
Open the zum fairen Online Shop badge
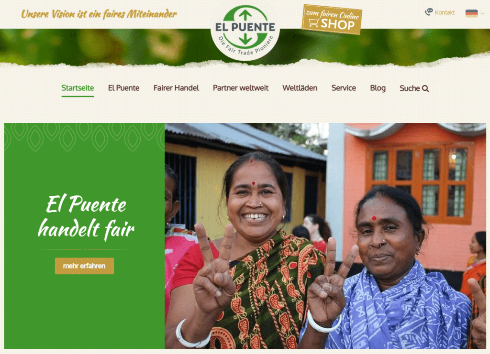pos(332,19)
